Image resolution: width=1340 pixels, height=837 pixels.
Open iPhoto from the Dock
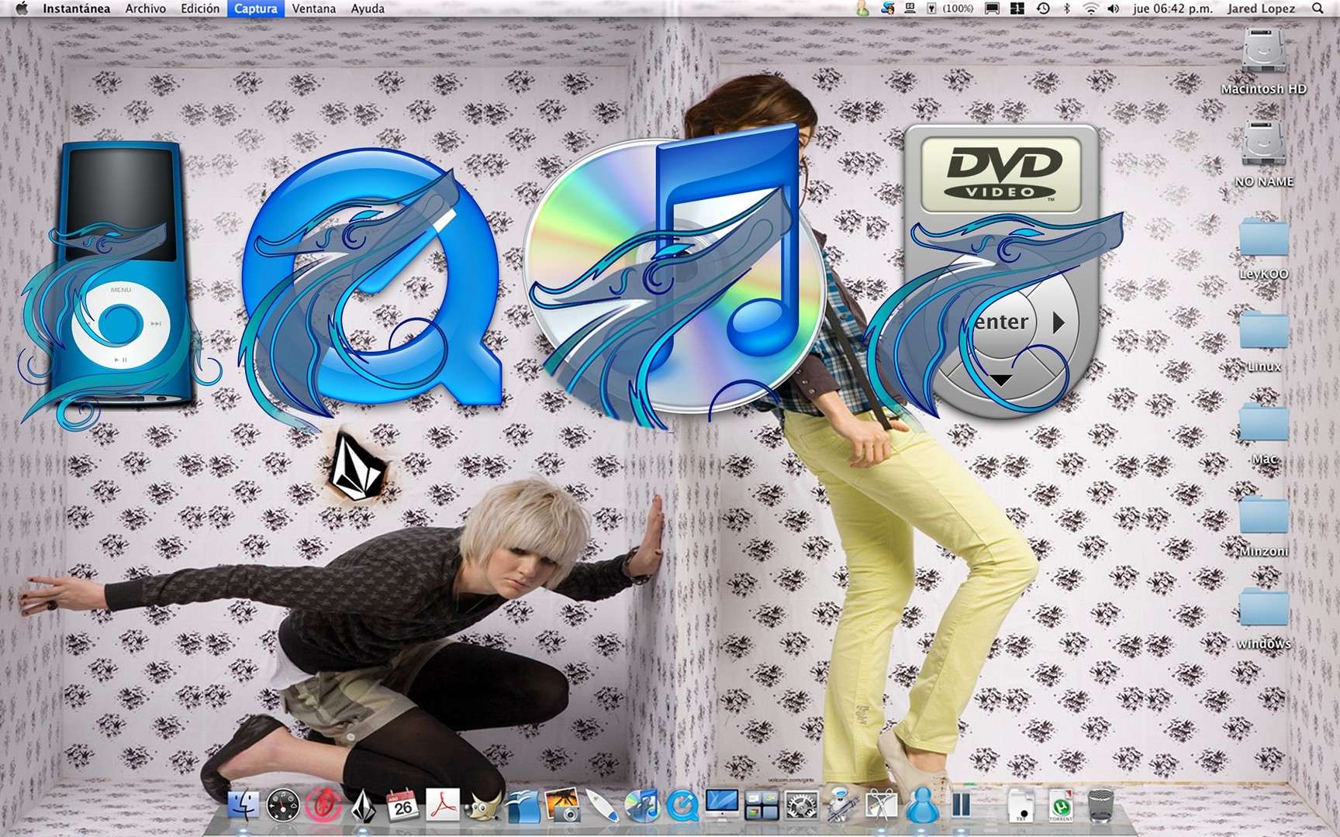click(563, 806)
